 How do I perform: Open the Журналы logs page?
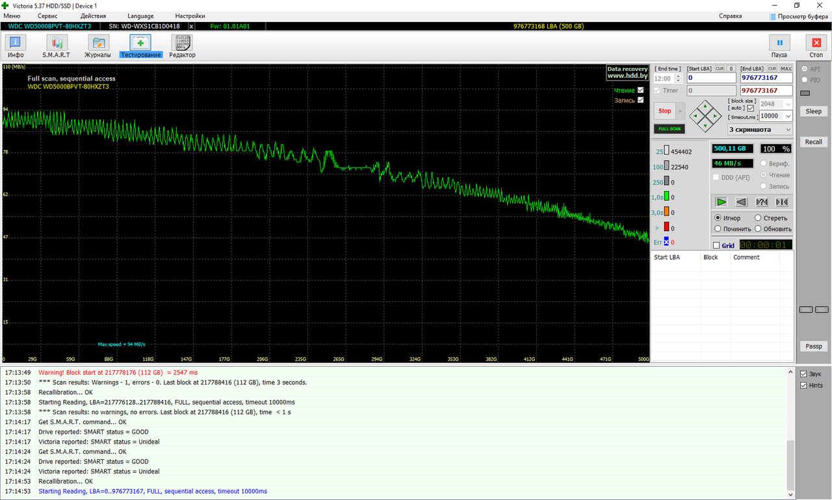(98, 46)
